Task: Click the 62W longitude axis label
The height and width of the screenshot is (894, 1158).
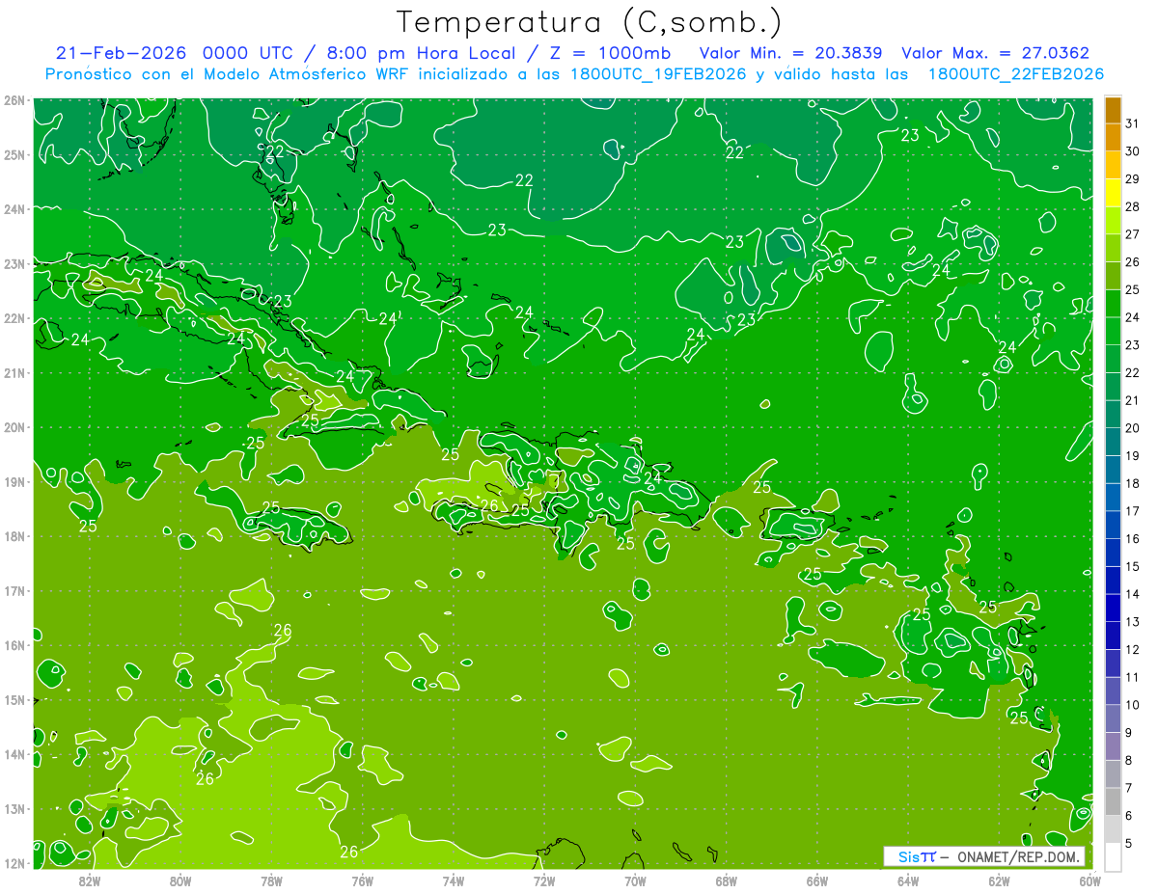Action: (x=999, y=880)
